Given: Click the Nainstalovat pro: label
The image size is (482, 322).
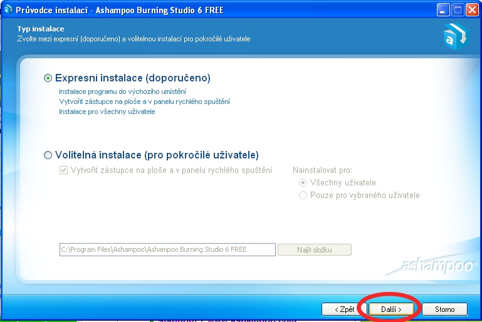Looking at the screenshot, I should pyautogui.click(x=322, y=170).
